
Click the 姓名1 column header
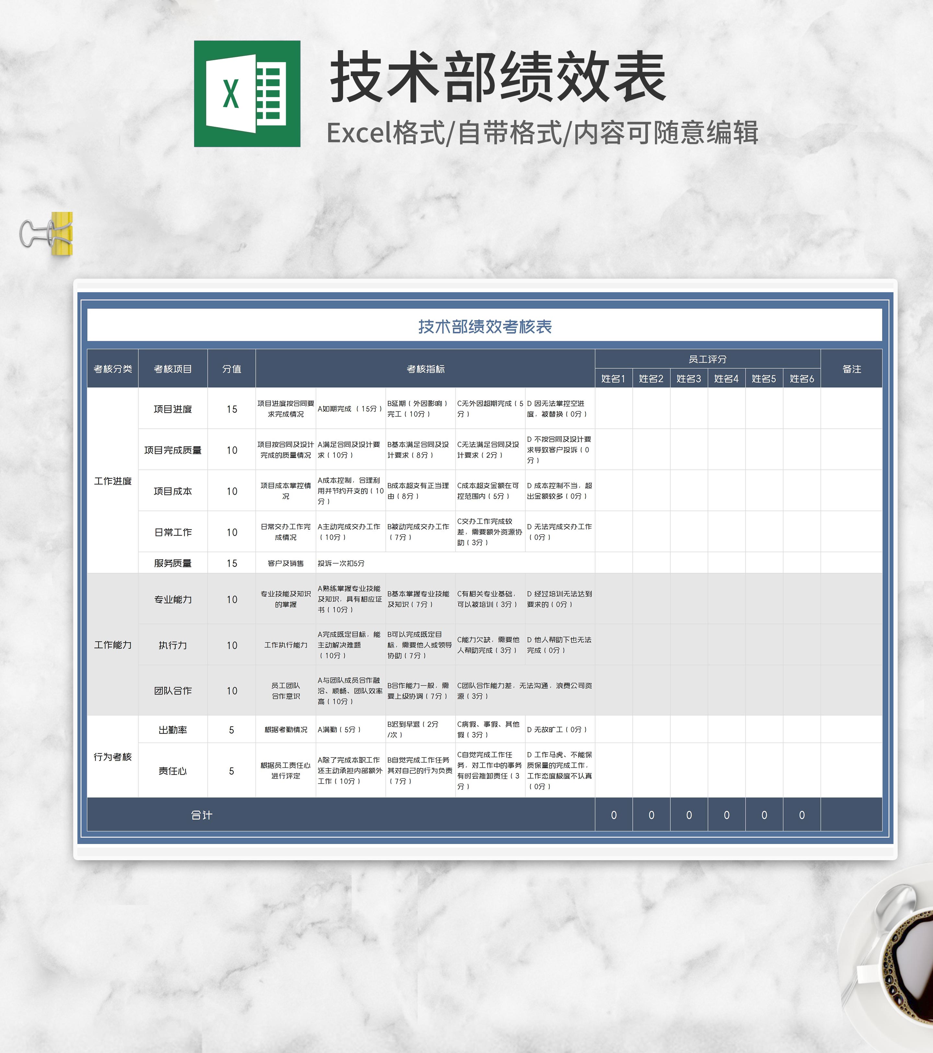(613, 379)
